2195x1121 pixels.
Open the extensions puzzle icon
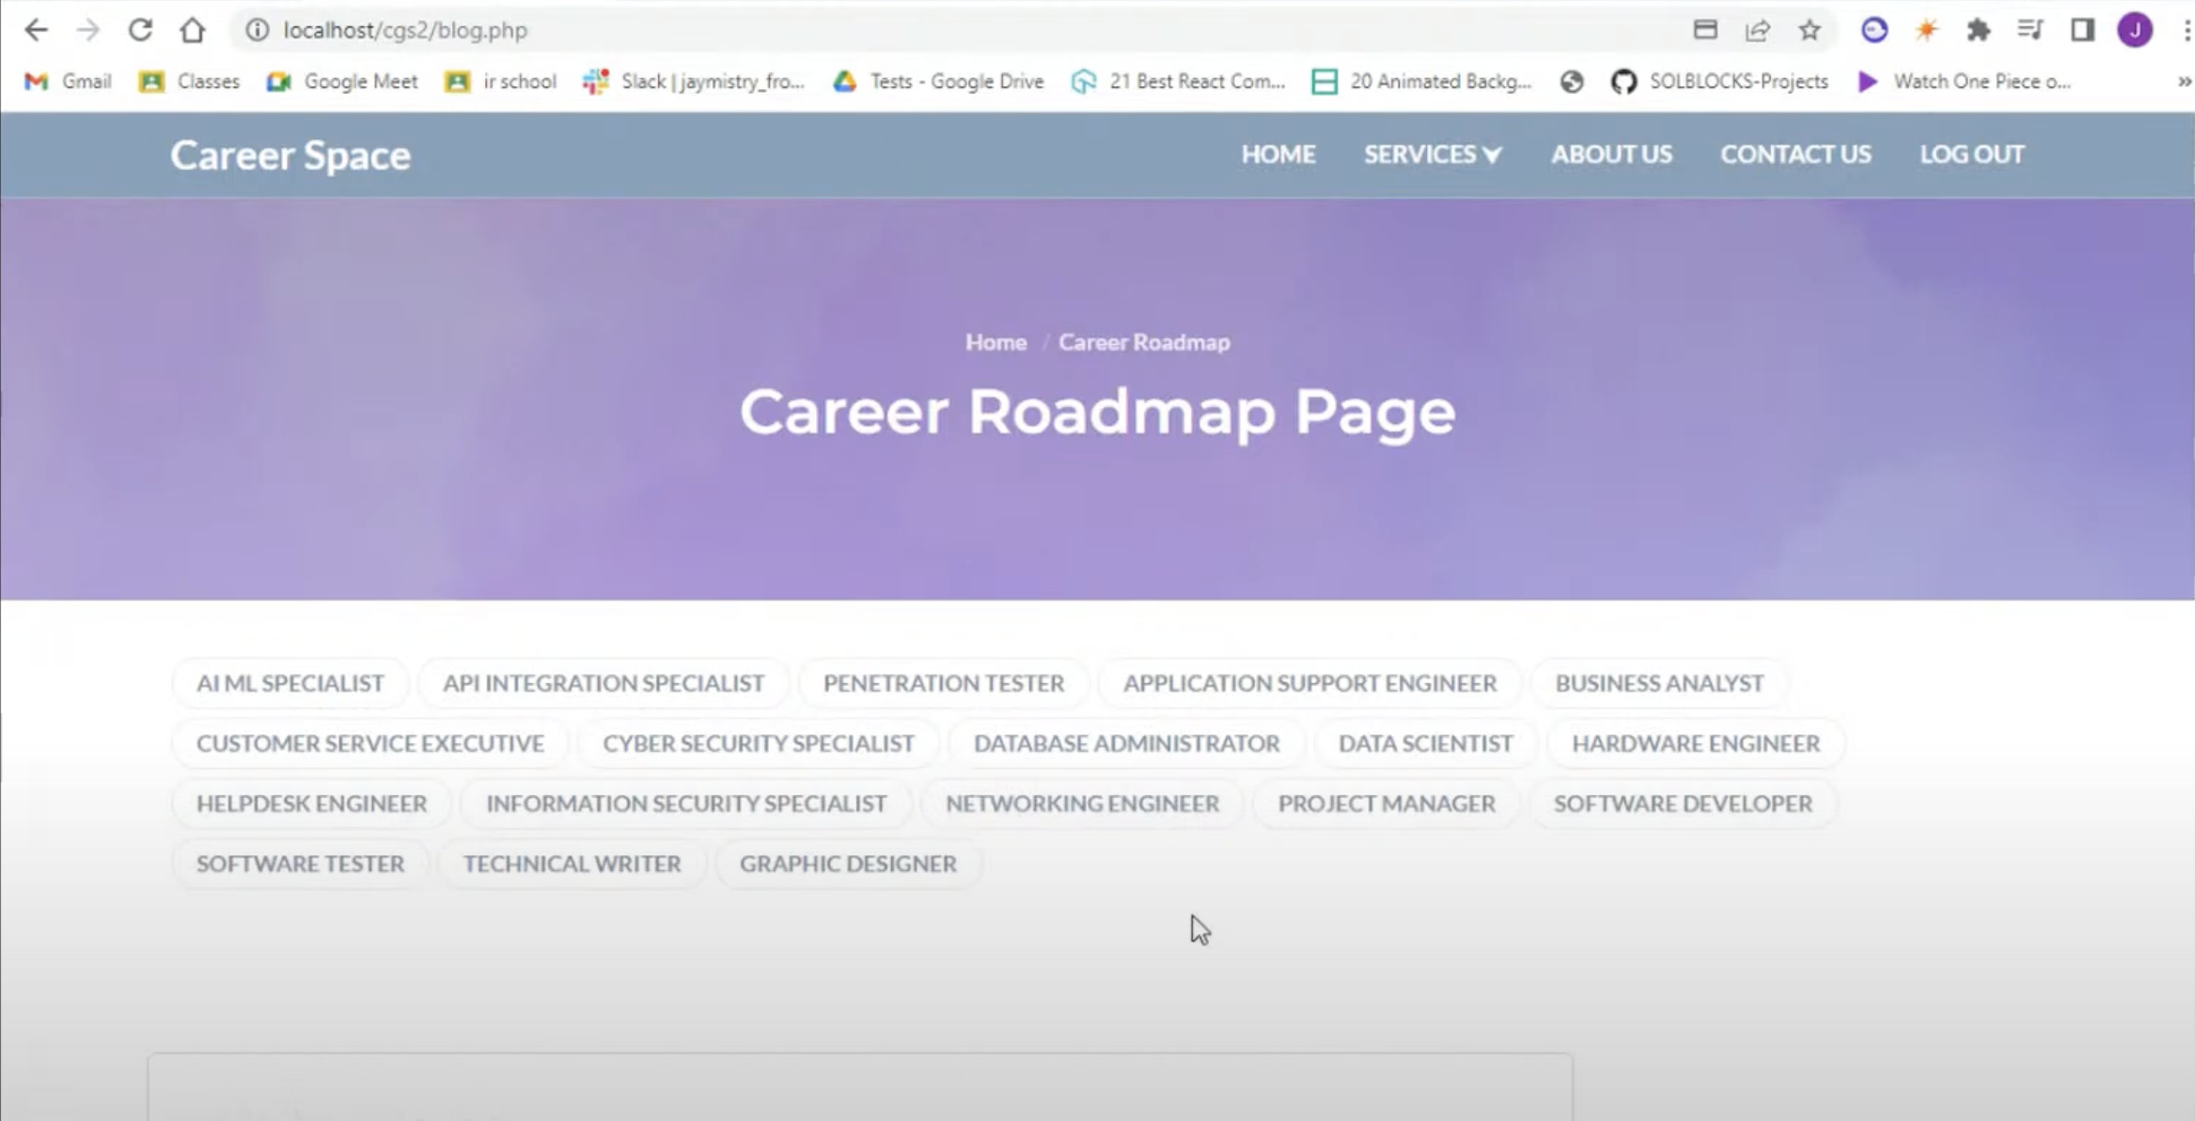[x=1978, y=30]
